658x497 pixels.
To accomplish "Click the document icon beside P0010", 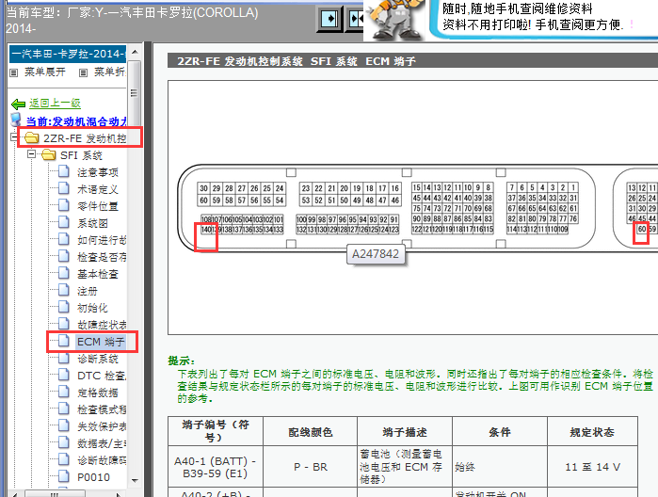I will pyautogui.click(x=64, y=476).
